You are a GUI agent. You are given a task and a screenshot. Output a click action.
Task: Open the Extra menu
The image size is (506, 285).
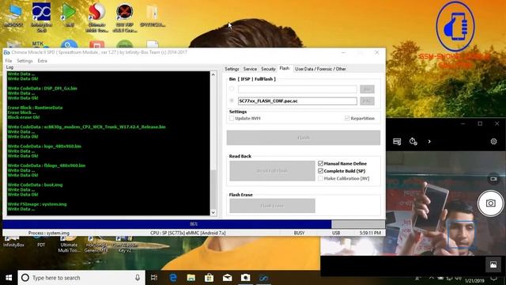tap(42, 61)
